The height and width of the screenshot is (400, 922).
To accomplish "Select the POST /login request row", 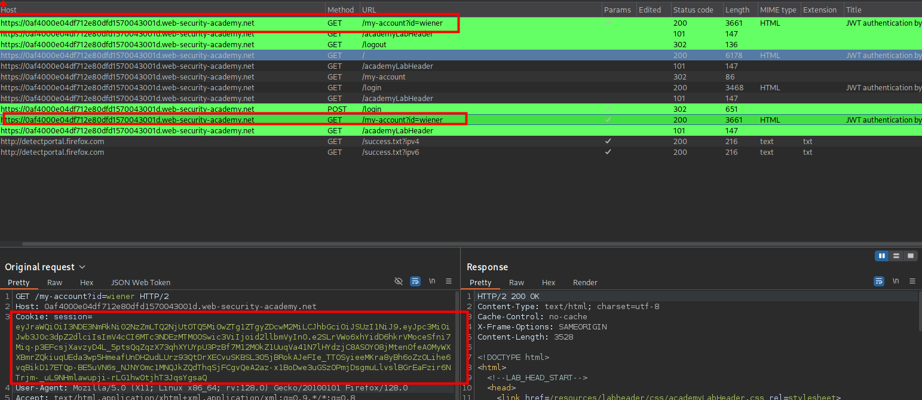I will 371,109.
